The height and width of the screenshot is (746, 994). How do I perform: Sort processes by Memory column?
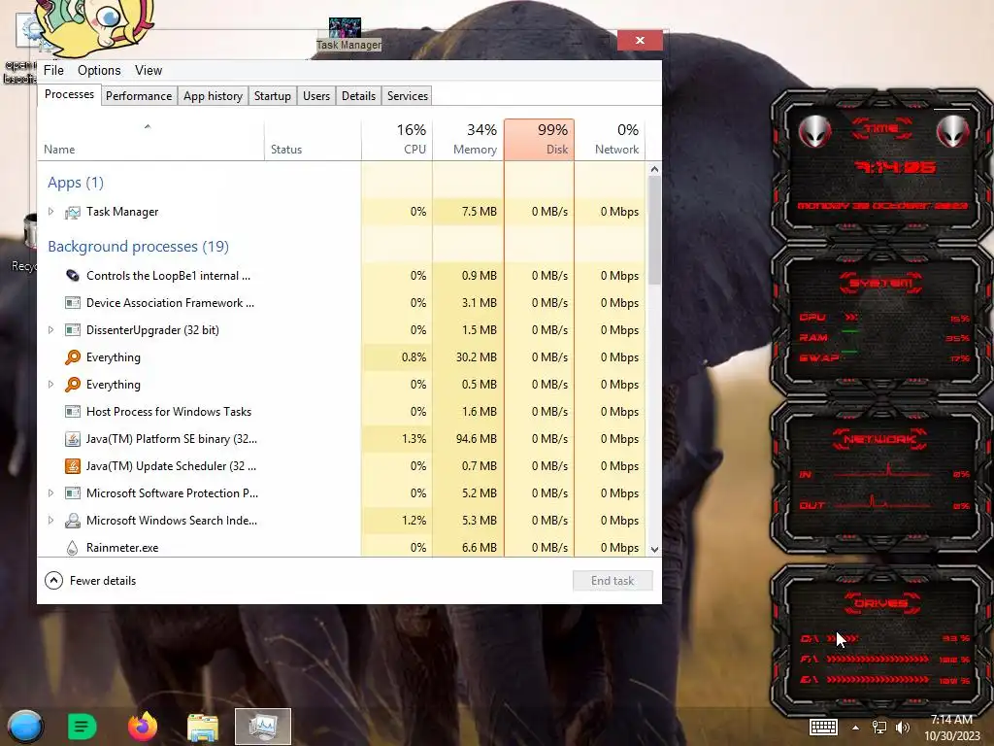point(469,140)
